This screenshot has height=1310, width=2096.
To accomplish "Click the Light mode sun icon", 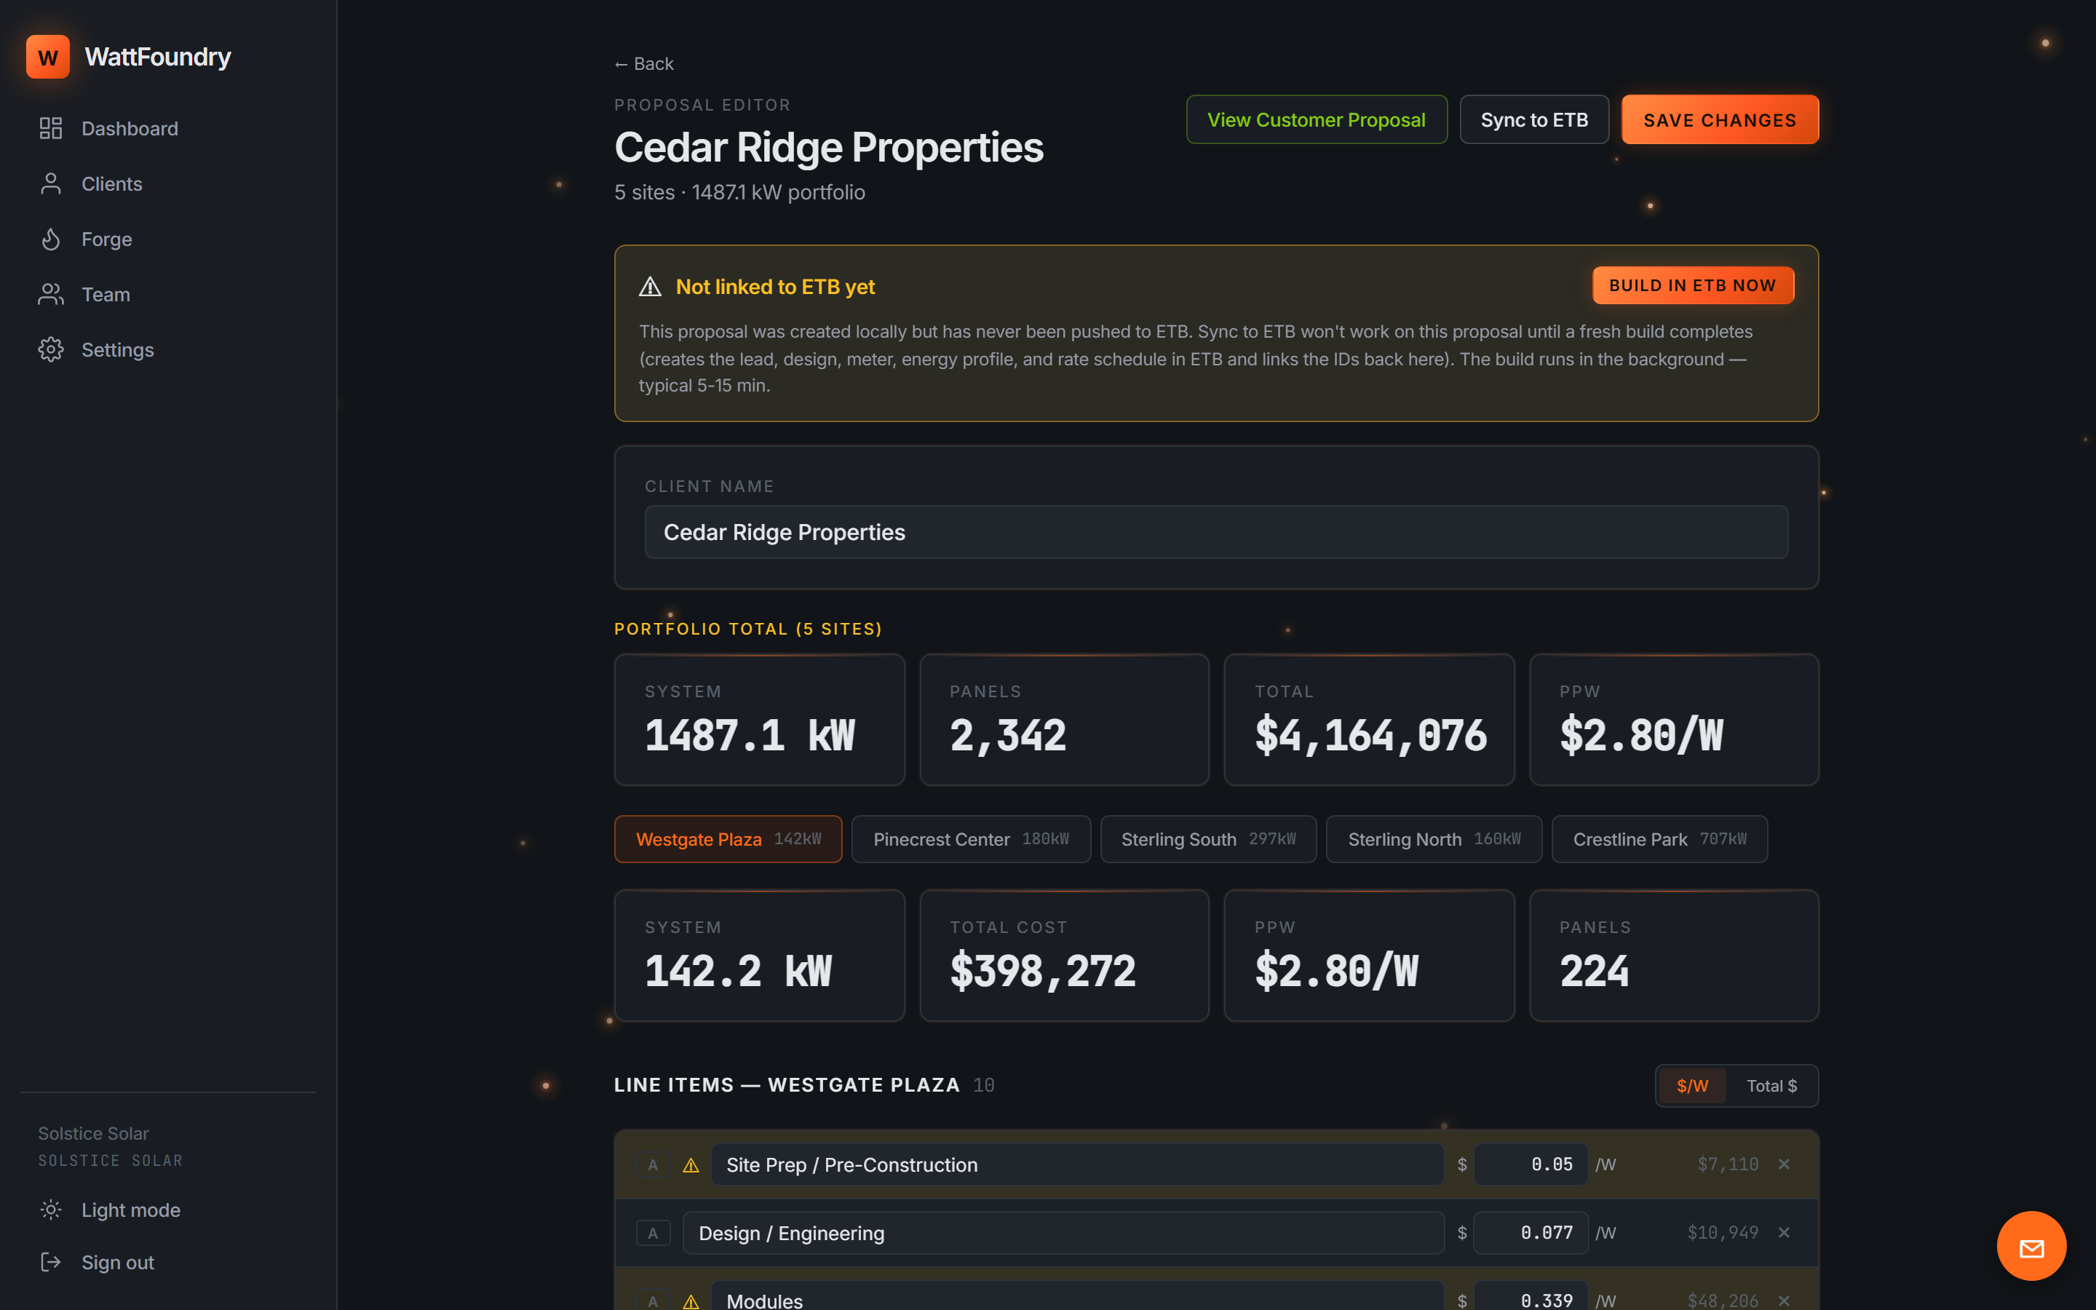I will tap(51, 1210).
